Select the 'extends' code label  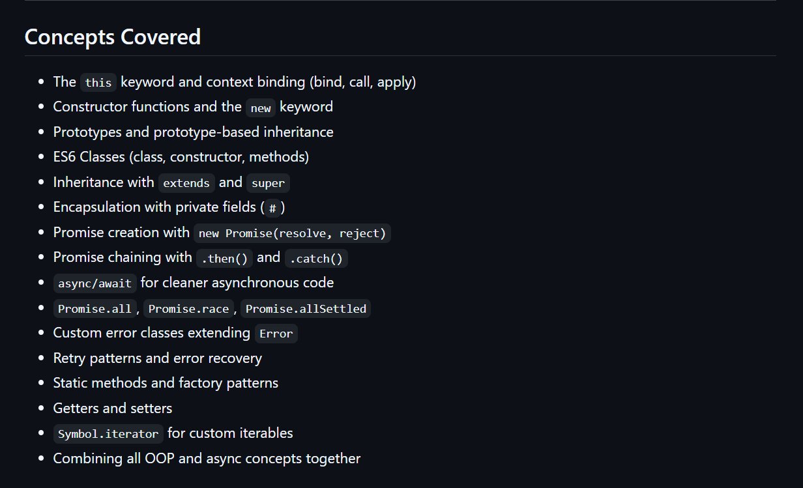point(186,183)
